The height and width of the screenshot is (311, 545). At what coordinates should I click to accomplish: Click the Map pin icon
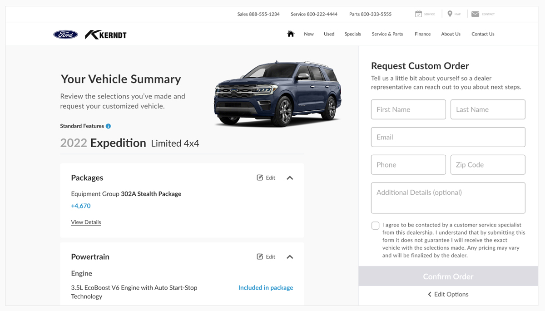click(450, 14)
